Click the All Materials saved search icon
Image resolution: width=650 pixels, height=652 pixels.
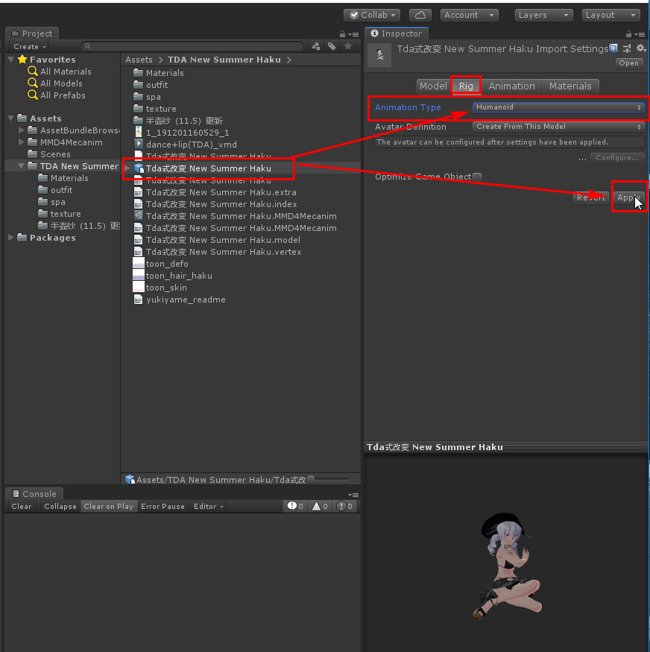[x=33, y=71]
